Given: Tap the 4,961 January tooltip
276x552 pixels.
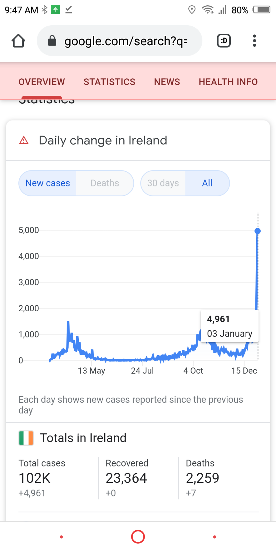Looking at the screenshot, I should point(229,326).
